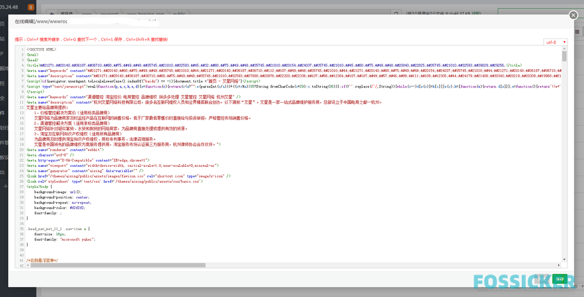The image size is (584, 297).
Task: Click the viewport meta line
Action: pos(123,165)
